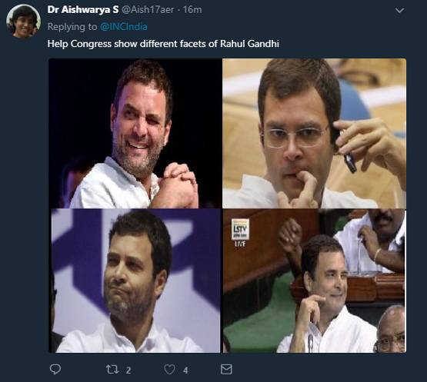Open the photo with blue and white backdrop
This screenshot has width=427, height=382.
(135, 281)
